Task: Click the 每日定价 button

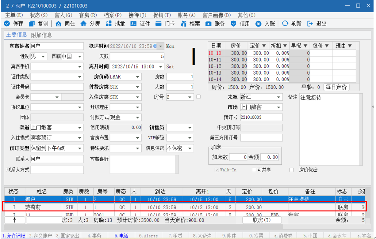Action: 336,87
